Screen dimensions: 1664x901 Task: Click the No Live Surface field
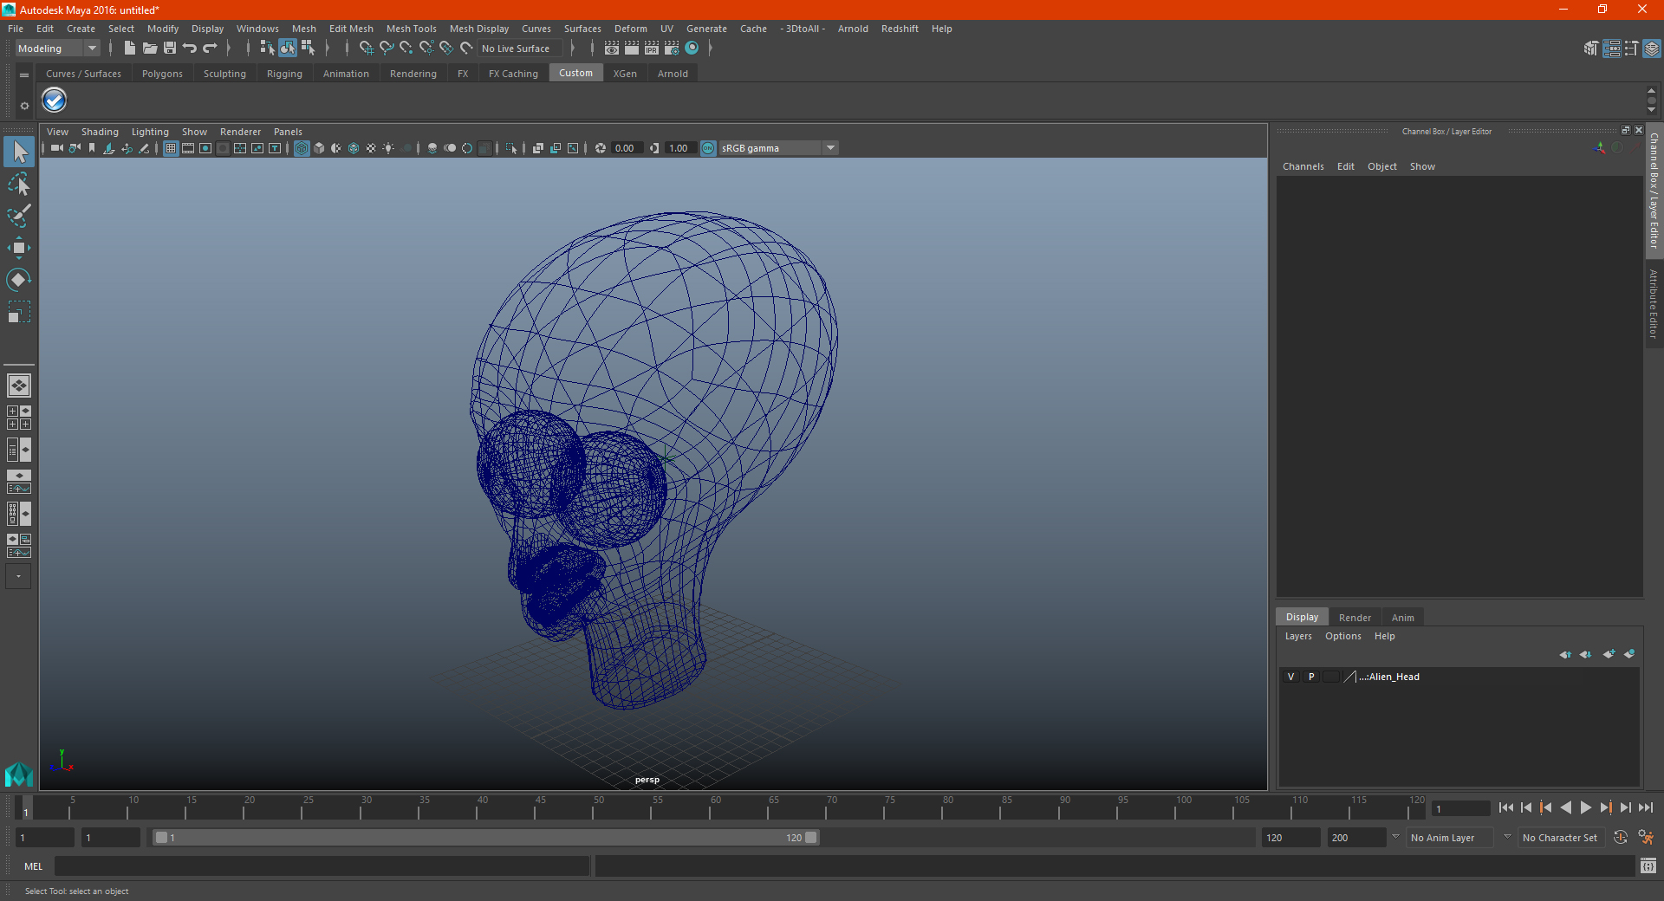coord(522,49)
